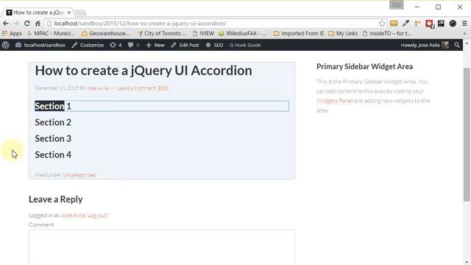
Task: Click the (Edit) link beside Leave a Comment
Action: click(163, 88)
